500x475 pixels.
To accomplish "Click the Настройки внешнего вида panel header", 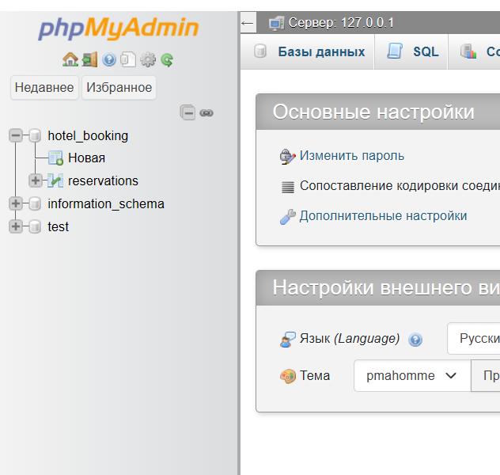I will click(x=378, y=287).
